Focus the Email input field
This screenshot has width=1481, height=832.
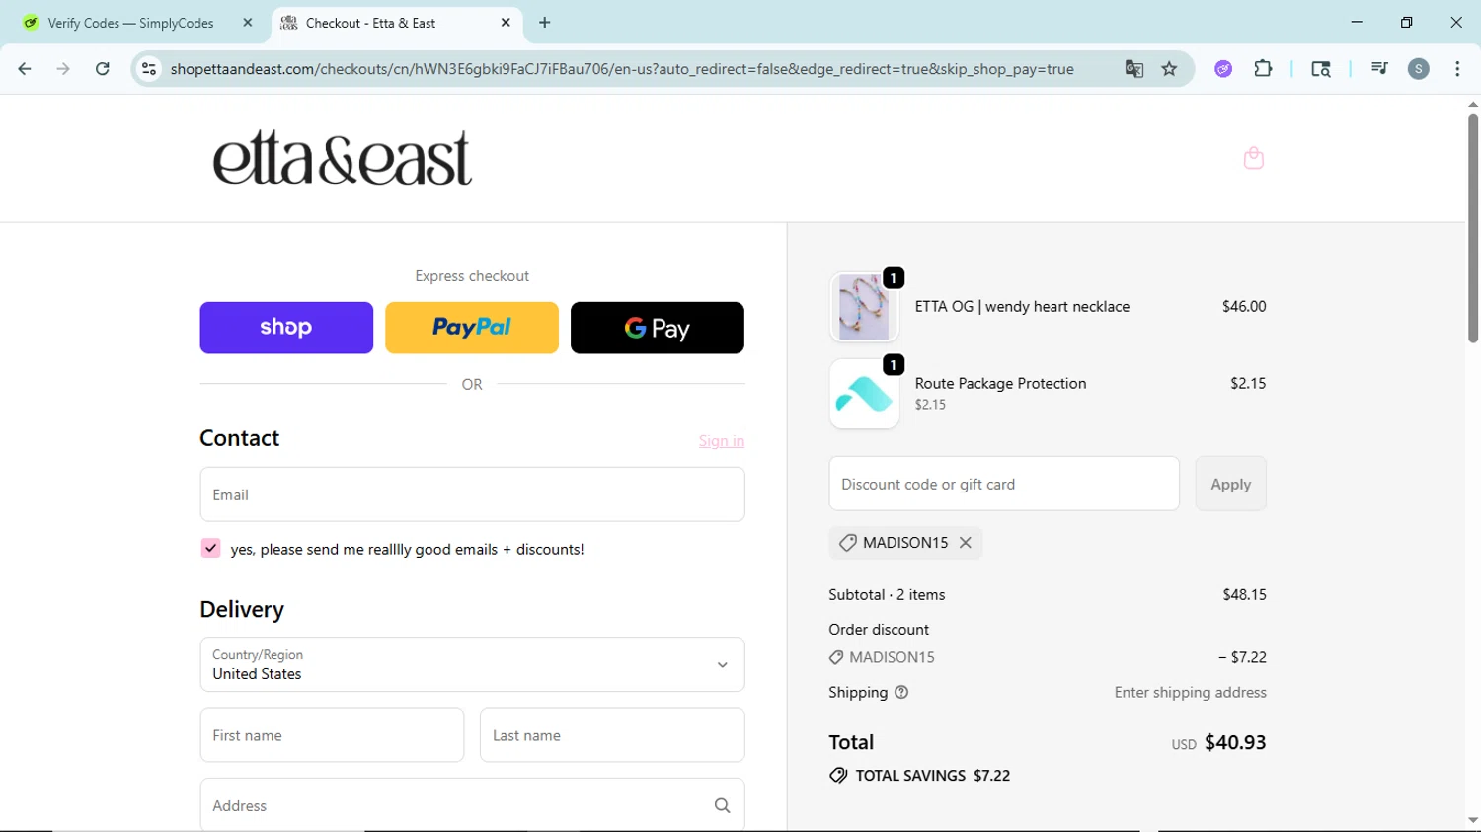click(x=472, y=494)
